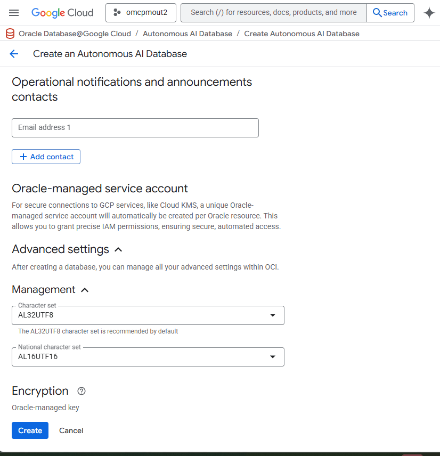Click the search resources and docs bar
This screenshot has width=440, height=456.
point(273,12)
